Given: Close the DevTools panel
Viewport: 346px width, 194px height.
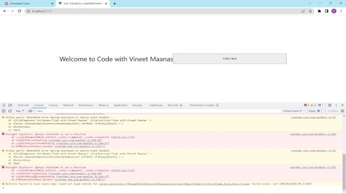Looking at the screenshot, I should click(x=342, y=106).
